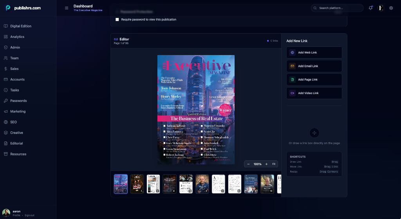This screenshot has height=219, width=401.
Task: Click the camera icon on Add Video Link
Action: pyautogui.click(x=292, y=93)
